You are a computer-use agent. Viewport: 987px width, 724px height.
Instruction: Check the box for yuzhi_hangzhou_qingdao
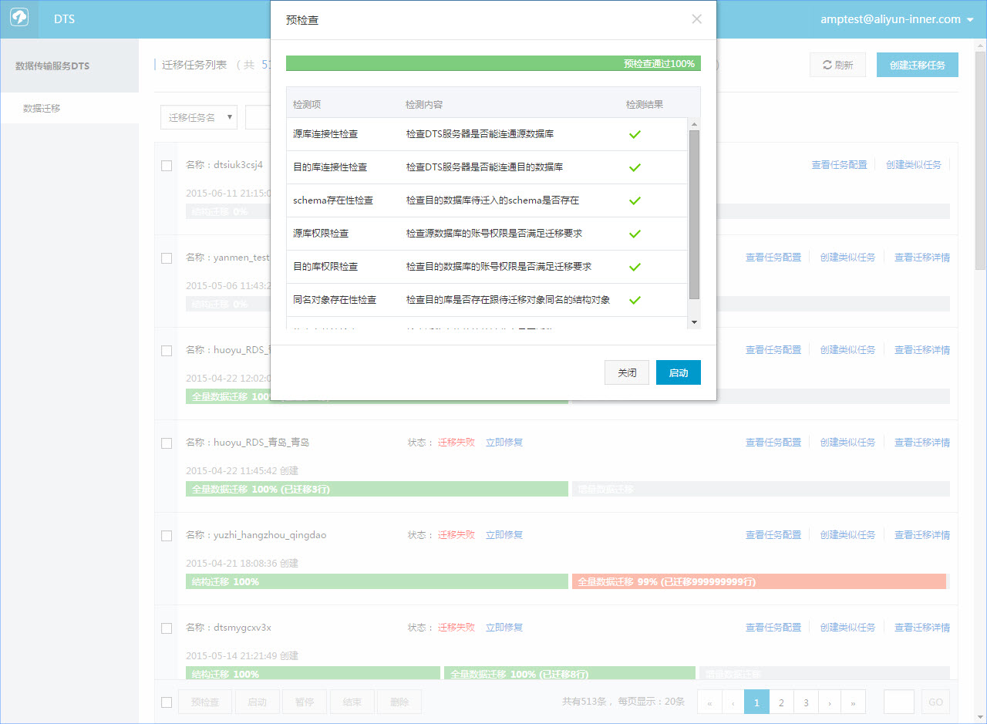pos(167,536)
